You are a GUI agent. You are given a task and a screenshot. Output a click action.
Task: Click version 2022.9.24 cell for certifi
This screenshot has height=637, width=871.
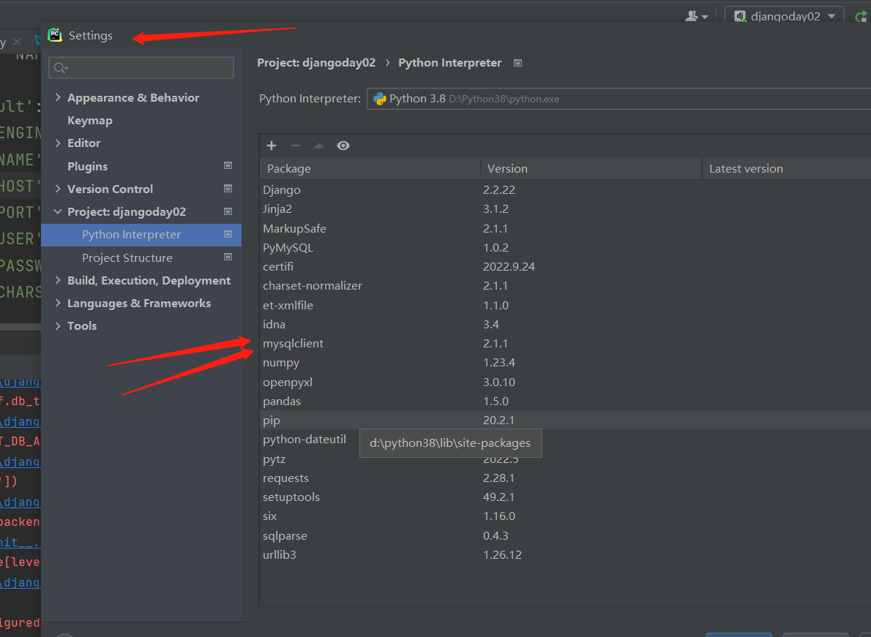pyautogui.click(x=509, y=266)
